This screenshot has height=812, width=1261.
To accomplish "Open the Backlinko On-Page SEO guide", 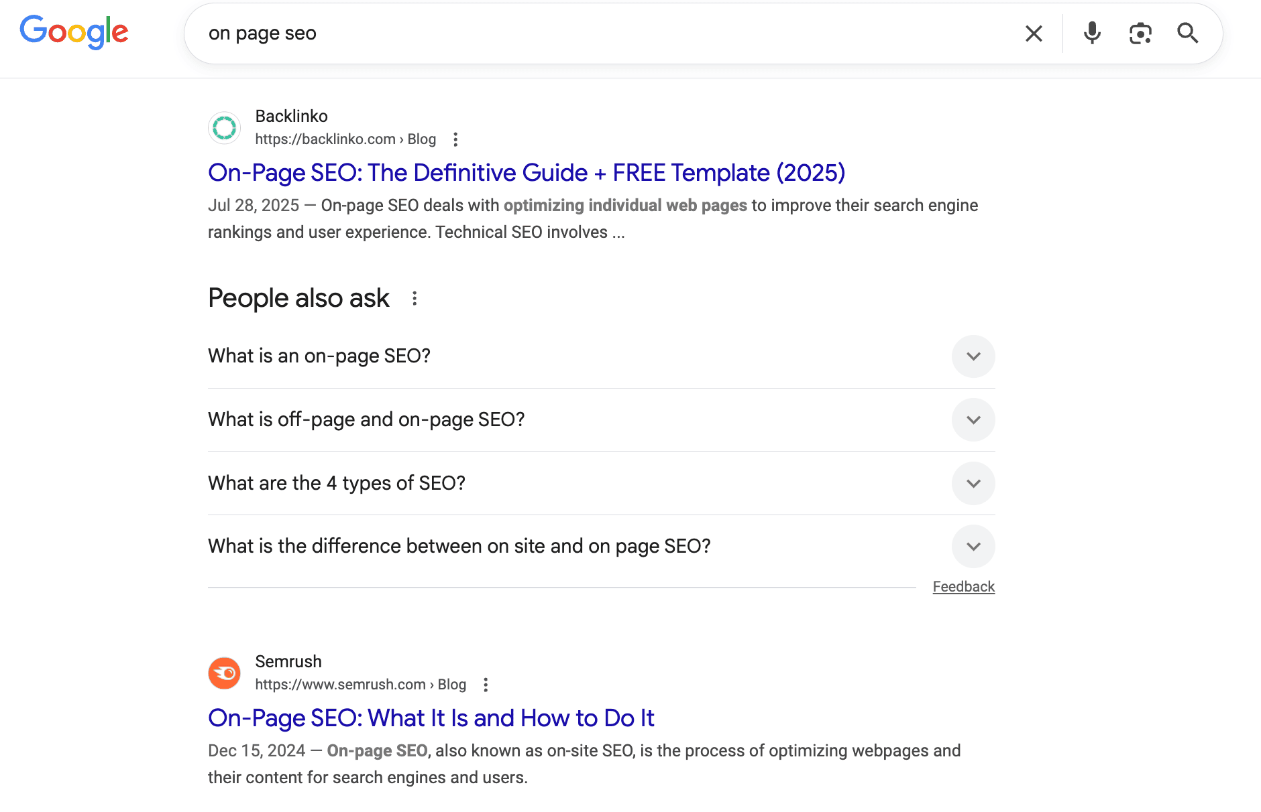I will (x=526, y=172).
